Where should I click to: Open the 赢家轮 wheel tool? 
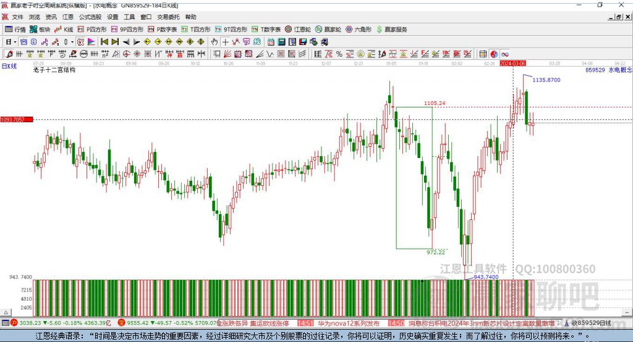point(328,30)
